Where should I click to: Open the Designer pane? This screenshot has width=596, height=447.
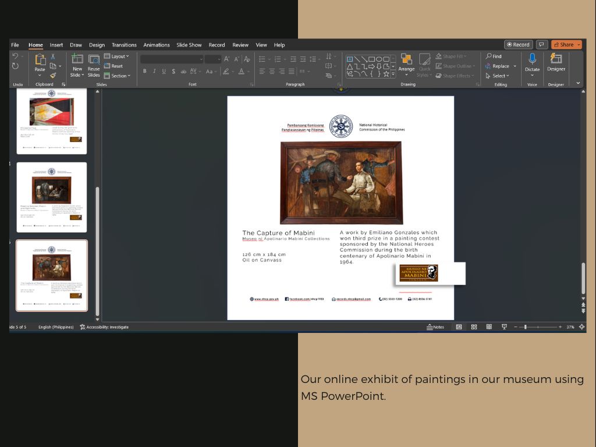(556, 62)
